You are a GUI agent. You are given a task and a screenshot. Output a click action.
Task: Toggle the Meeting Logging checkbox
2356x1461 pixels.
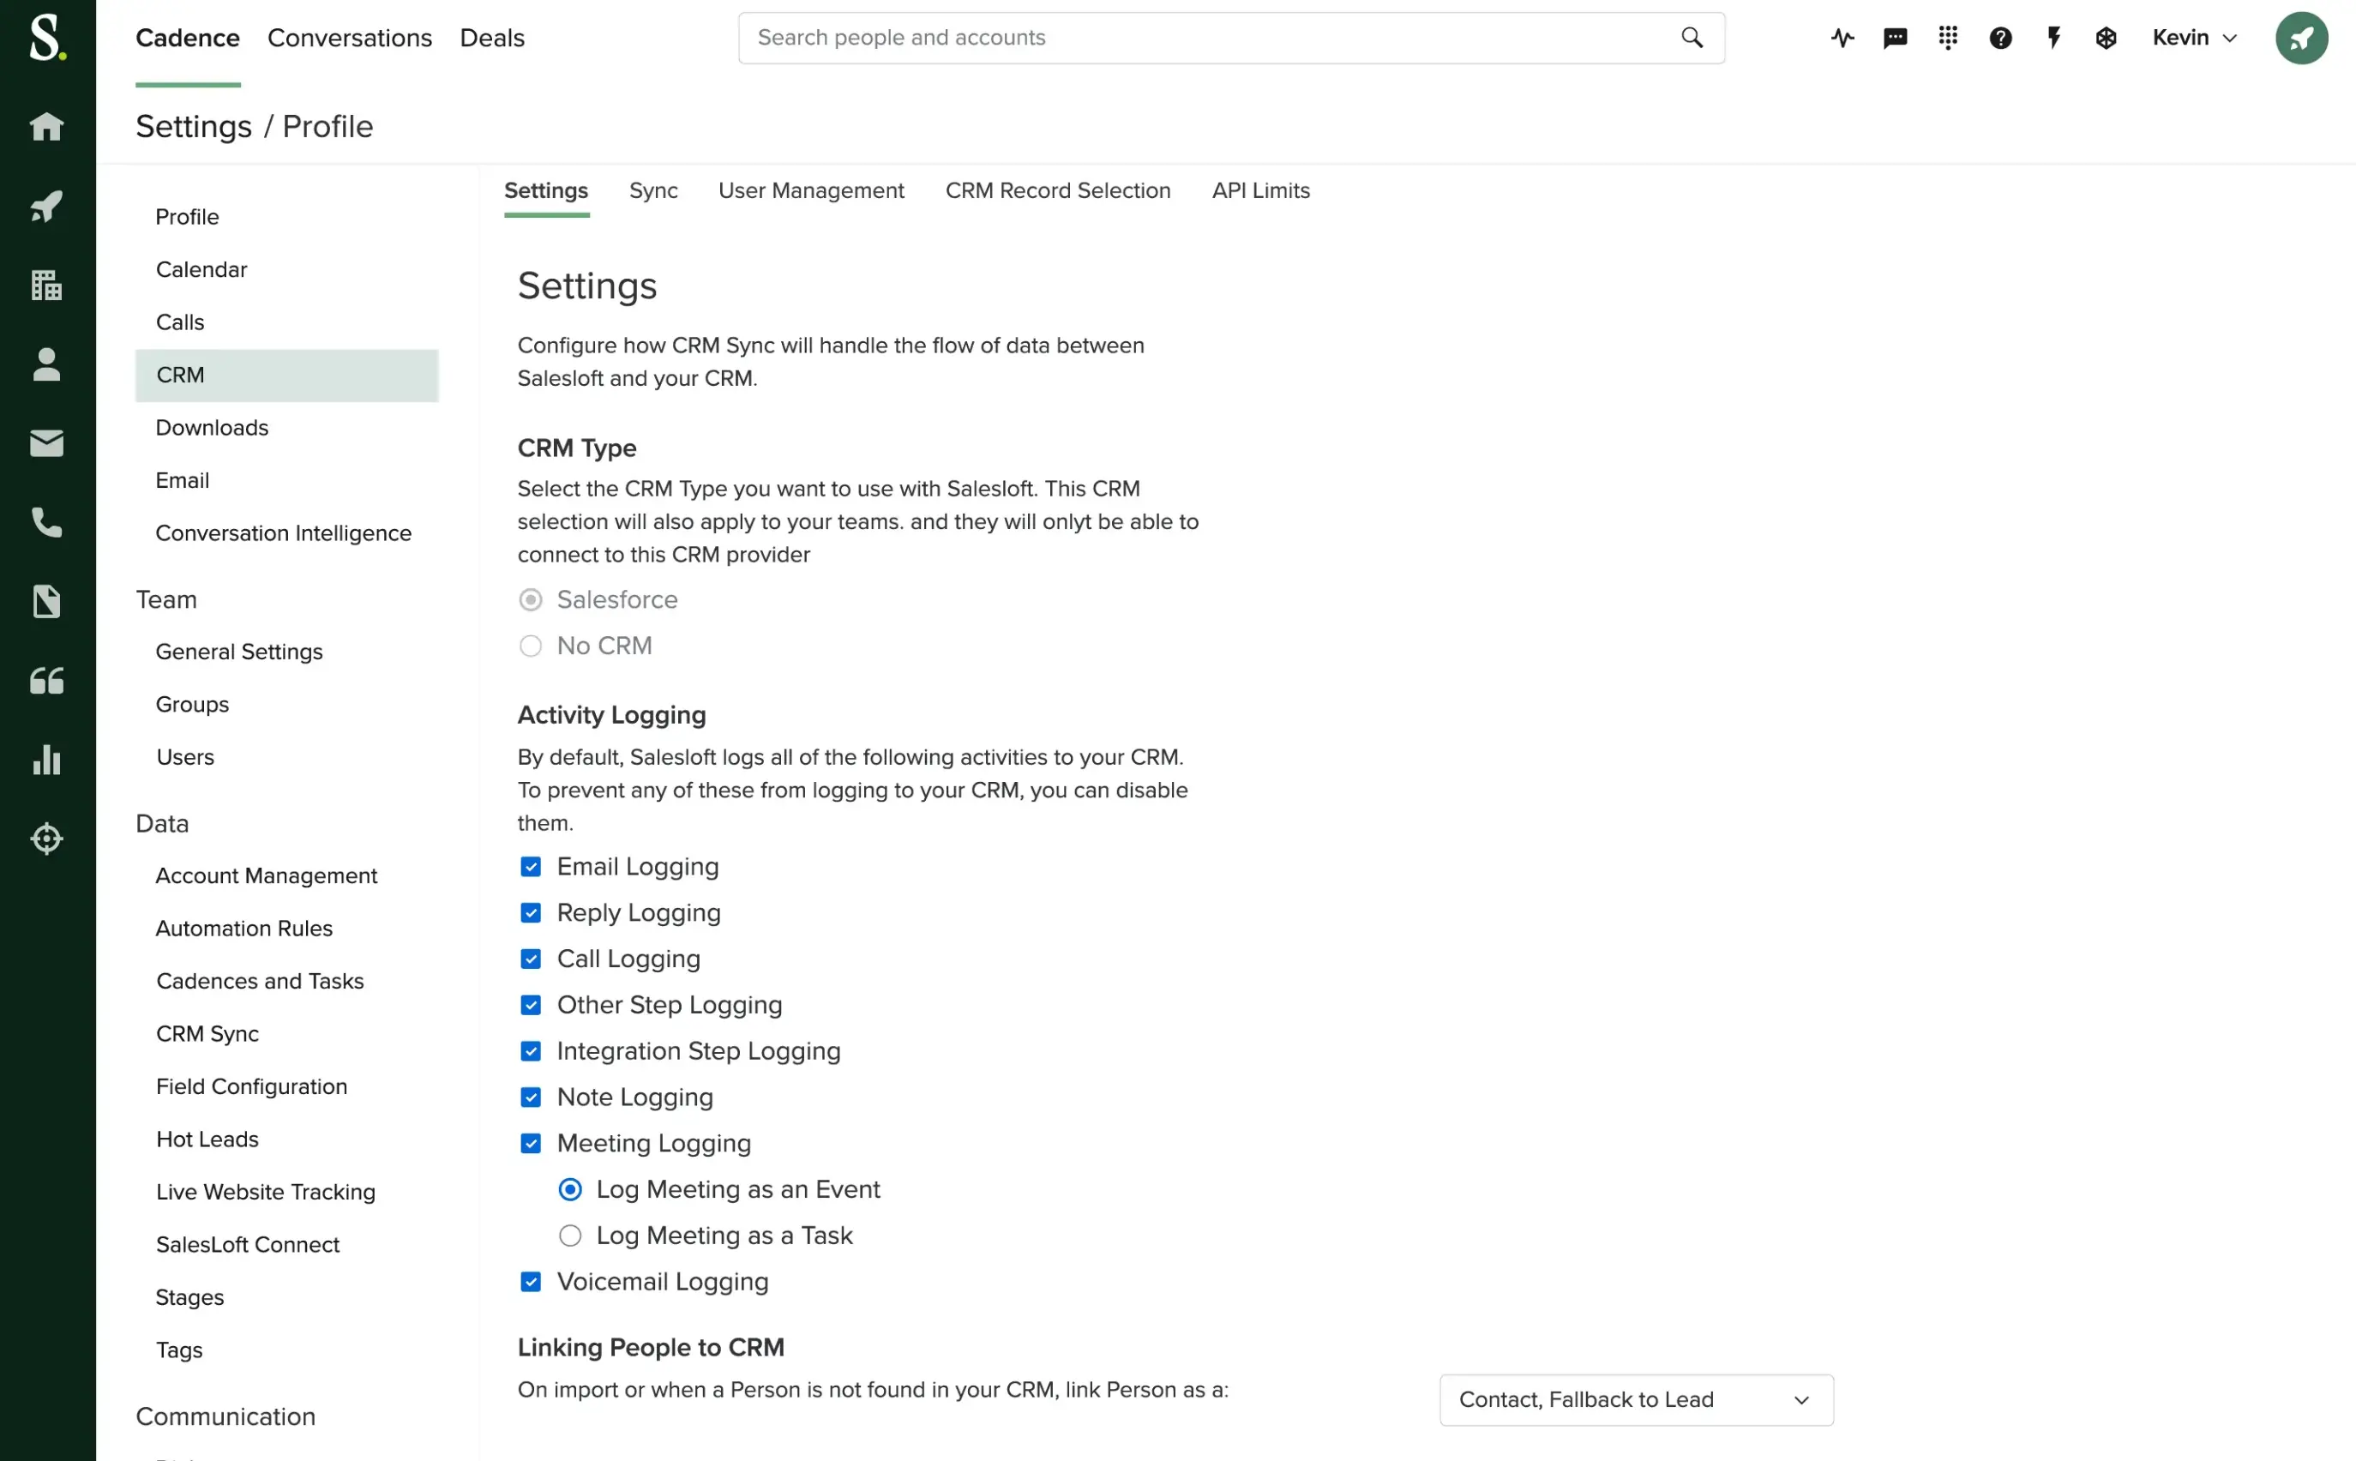pyautogui.click(x=531, y=1143)
